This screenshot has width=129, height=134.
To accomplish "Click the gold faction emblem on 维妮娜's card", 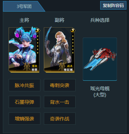I will click(x=62, y=66).
